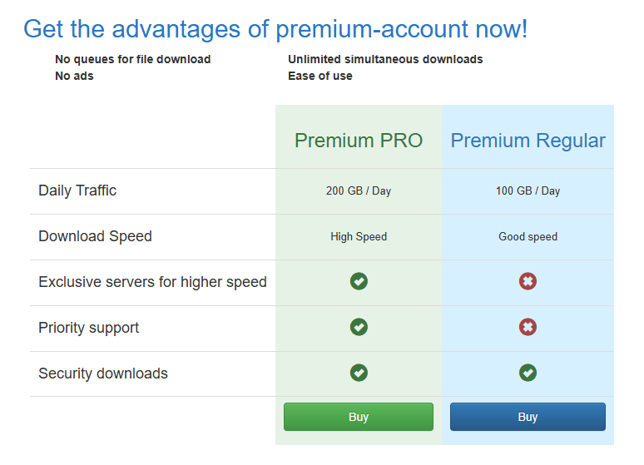Click the 100 GB / Day traffic value
The image size is (644, 465).
pyautogui.click(x=528, y=190)
